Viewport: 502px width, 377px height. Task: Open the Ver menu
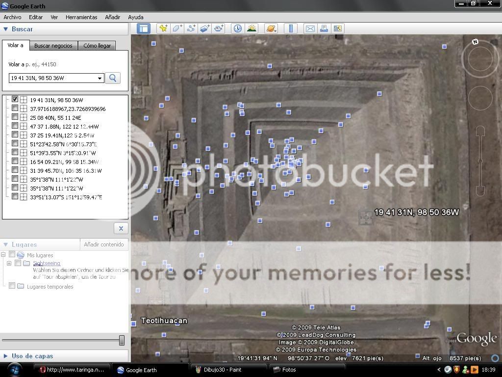pyautogui.click(x=54, y=17)
